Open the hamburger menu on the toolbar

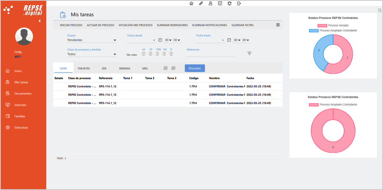pos(278,25)
